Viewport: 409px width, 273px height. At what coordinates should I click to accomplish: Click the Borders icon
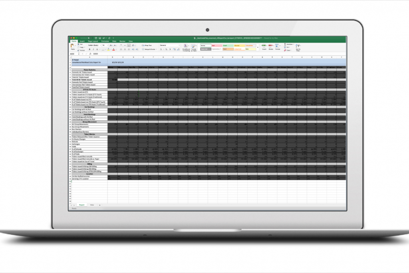pos(103,49)
